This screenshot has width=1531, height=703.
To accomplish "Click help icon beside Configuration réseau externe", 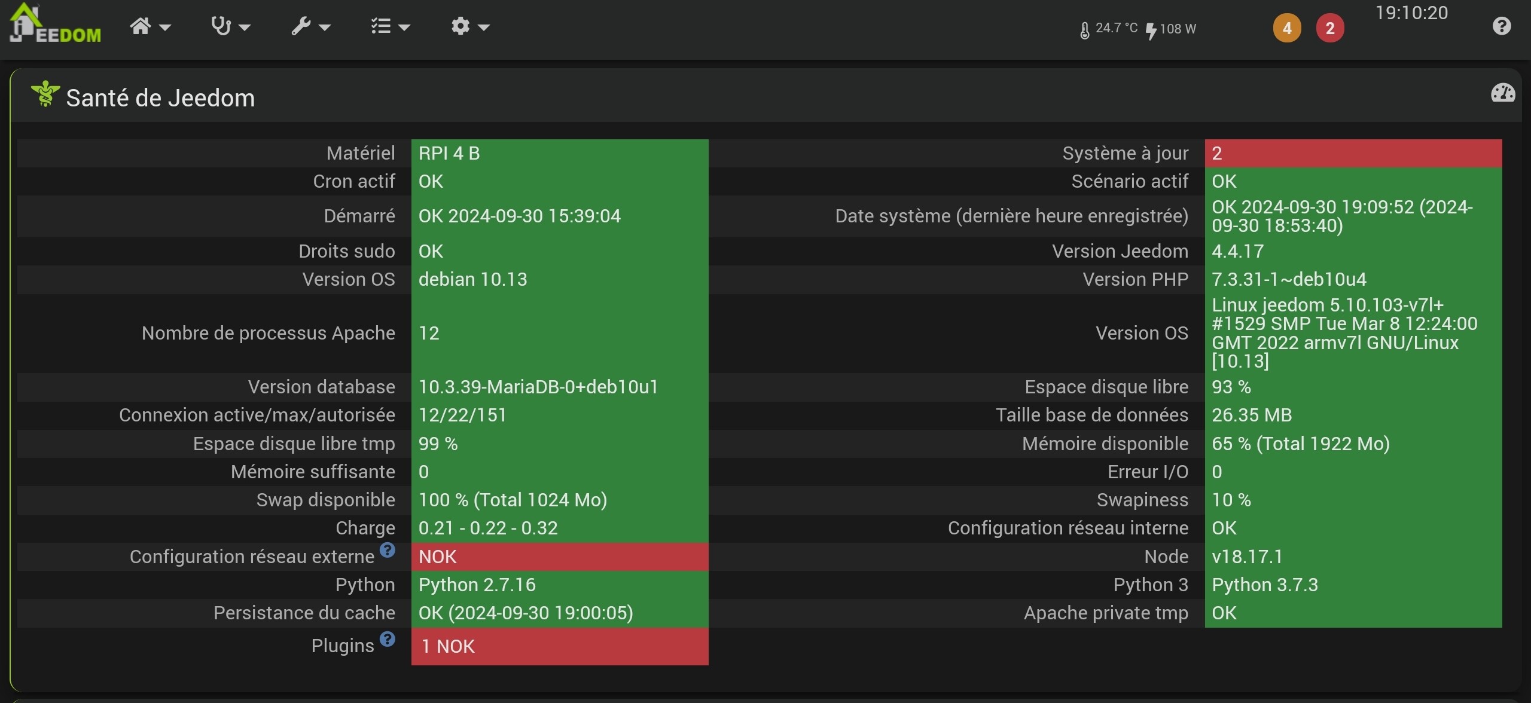I will point(388,550).
